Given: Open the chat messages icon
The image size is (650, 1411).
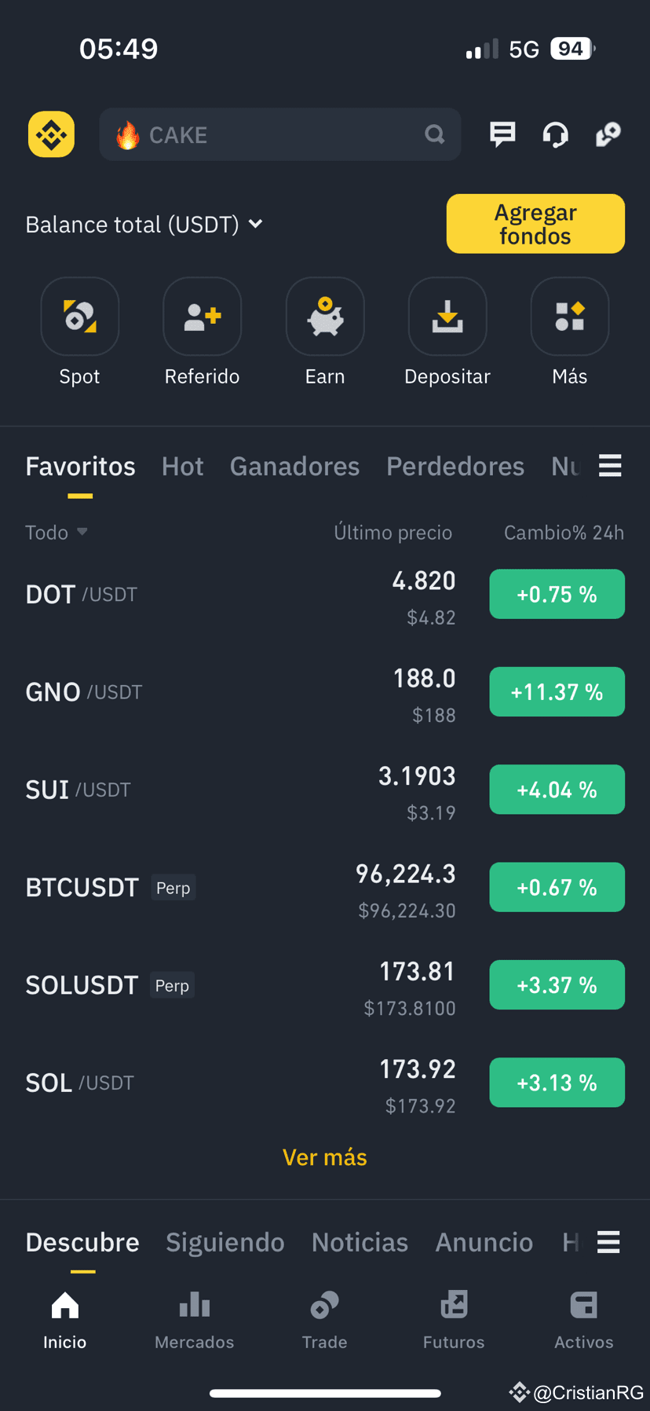Looking at the screenshot, I should [502, 134].
